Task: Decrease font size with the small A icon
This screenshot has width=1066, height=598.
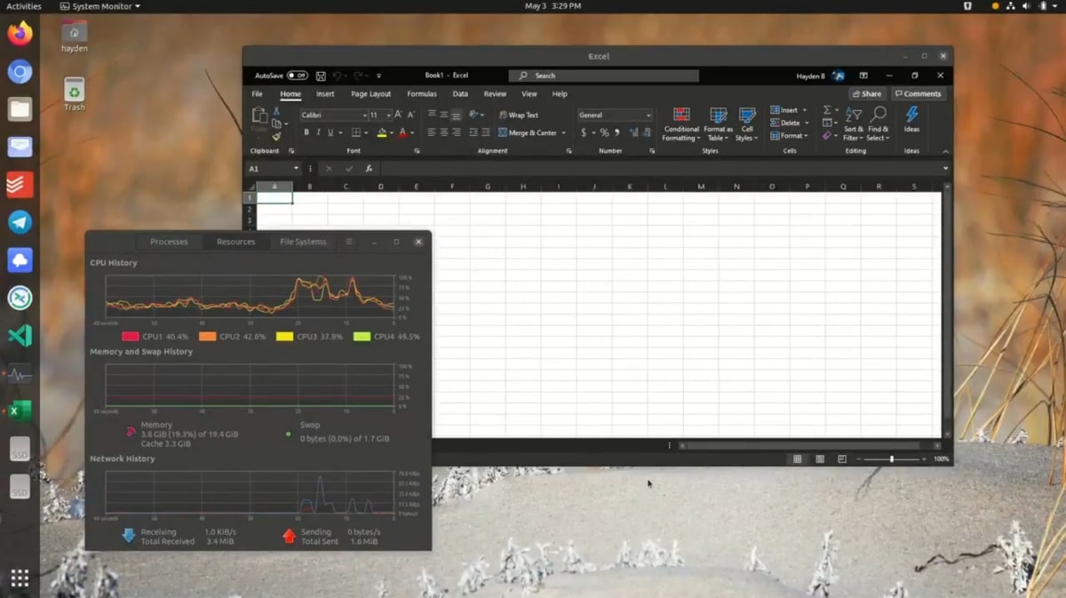Action: click(x=411, y=115)
